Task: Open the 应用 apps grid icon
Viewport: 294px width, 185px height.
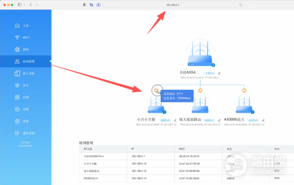Action: [x=17, y=97]
